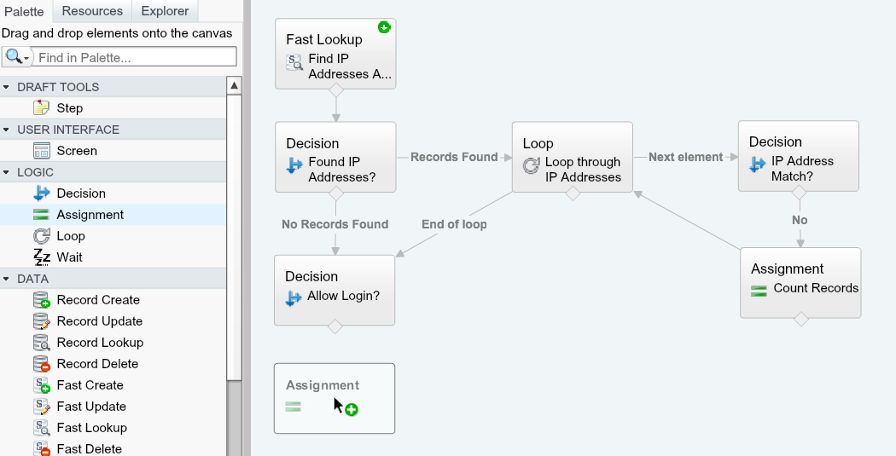The image size is (896, 456).
Task: Click the Find in Palette search field
Action: (135, 57)
